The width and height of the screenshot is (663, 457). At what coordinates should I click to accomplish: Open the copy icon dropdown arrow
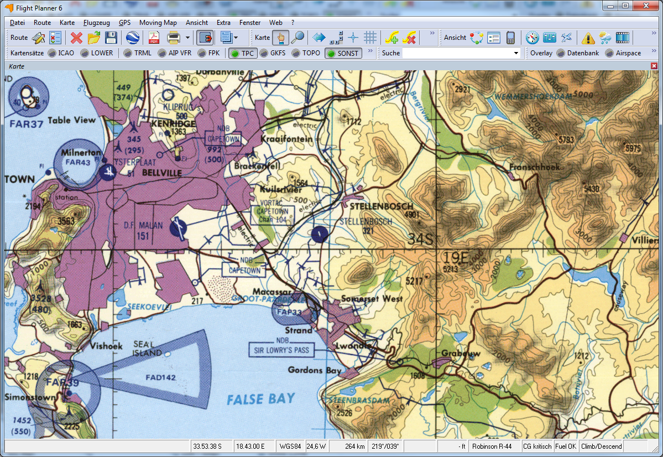coord(236,38)
